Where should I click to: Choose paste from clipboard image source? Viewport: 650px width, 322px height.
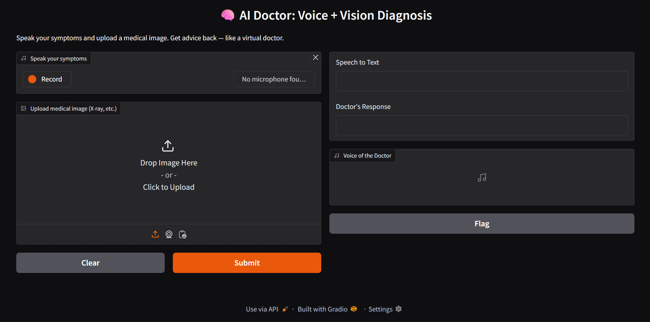coord(183,234)
